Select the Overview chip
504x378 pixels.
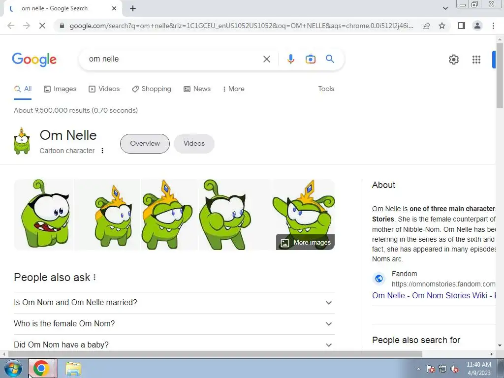145,144
